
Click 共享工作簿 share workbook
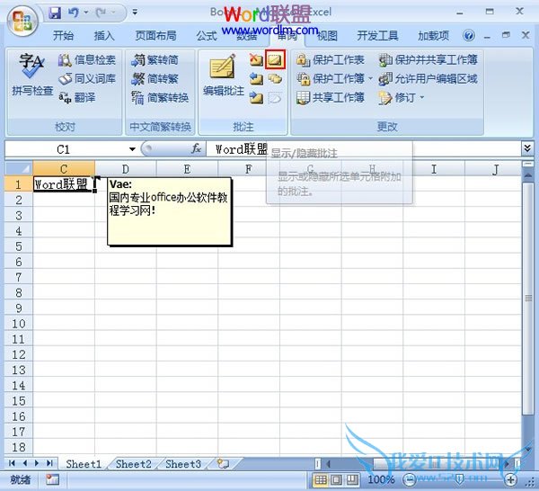click(330, 98)
